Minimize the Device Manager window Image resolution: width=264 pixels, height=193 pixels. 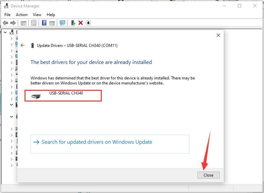pyautogui.click(x=224, y=6)
